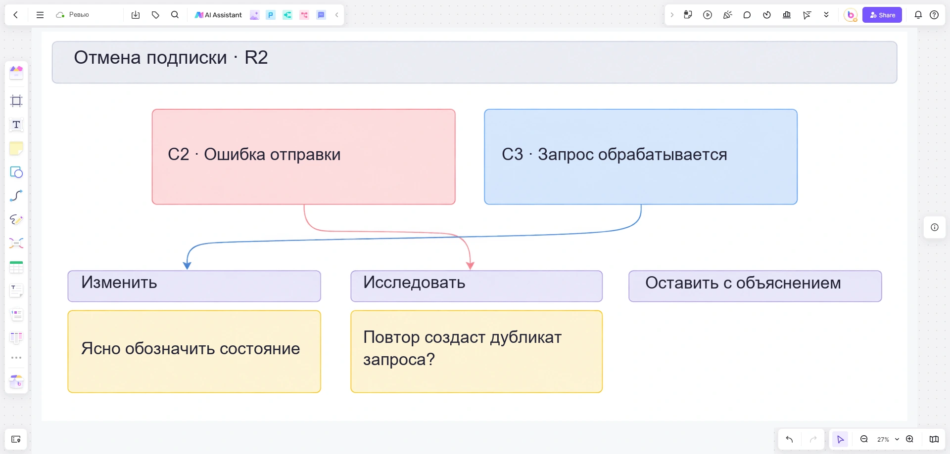
Task: Show more tools with double chevron
Action: [x=826, y=15]
